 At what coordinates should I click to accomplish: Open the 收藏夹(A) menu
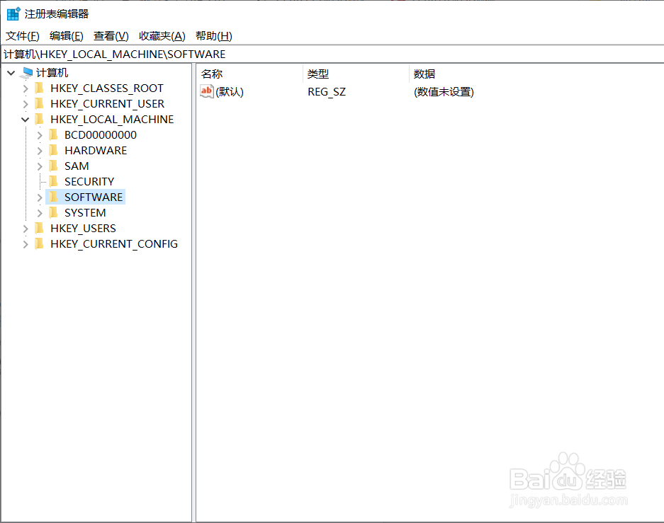162,36
